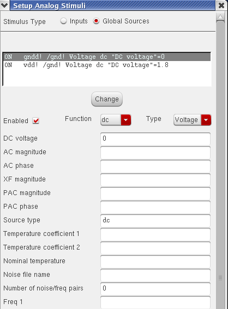The image size is (228, 309).
Task: Select the Inputs stimulus type
Action: (63, 21)
